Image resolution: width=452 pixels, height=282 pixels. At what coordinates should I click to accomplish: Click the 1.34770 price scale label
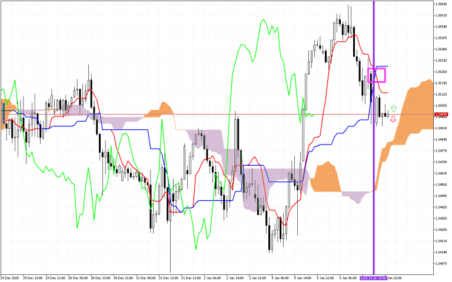click(441, 150)
